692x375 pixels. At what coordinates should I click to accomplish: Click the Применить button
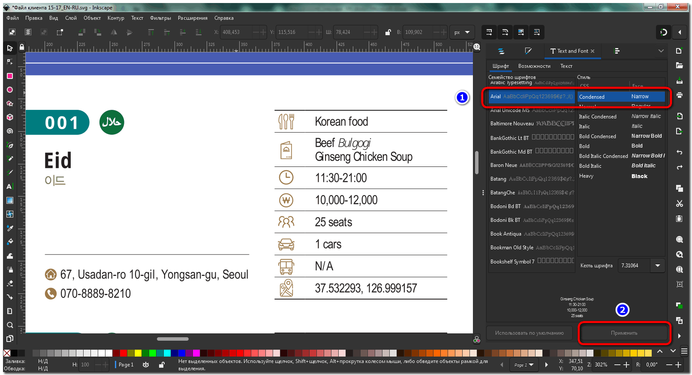(624, 333)
